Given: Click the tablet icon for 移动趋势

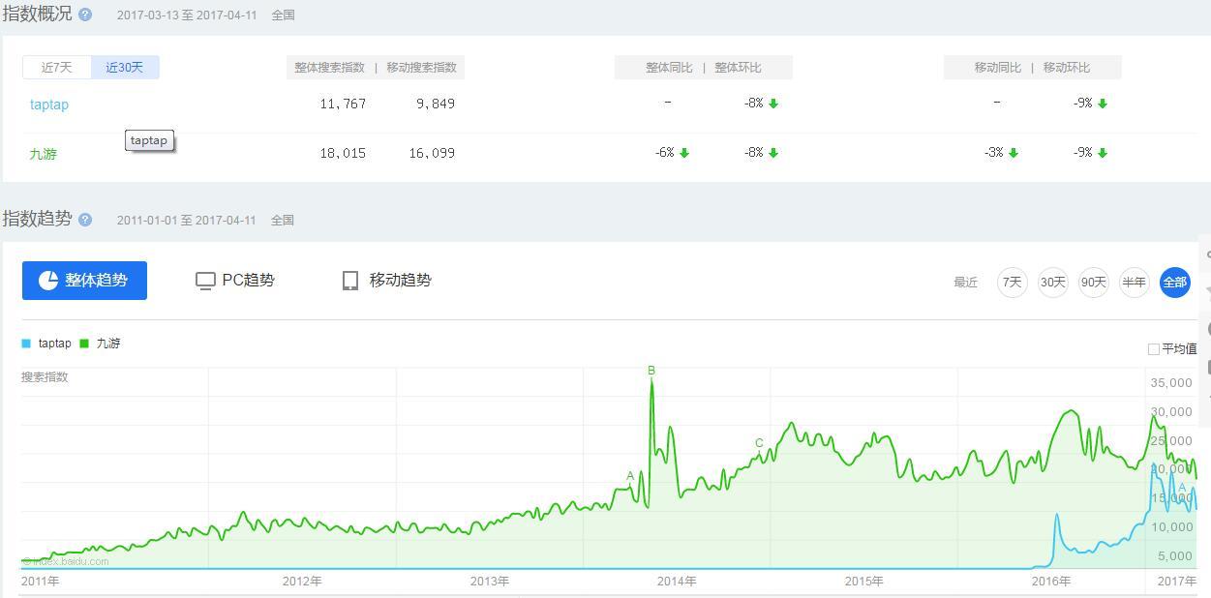Looking at the screenshot, I should tap(350, 281).
